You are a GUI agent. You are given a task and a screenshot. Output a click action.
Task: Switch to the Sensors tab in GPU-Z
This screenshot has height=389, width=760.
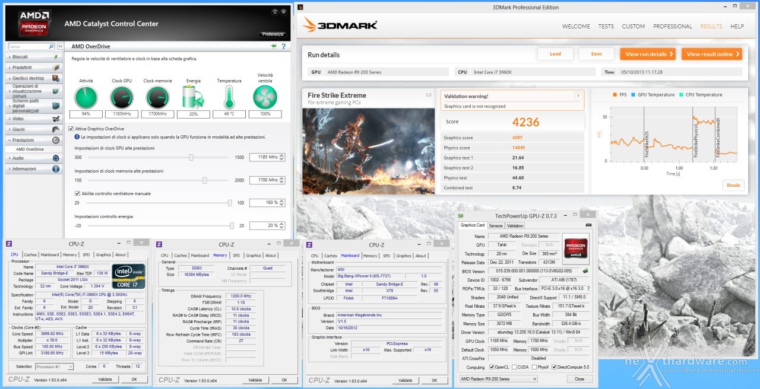click(496, 225)
